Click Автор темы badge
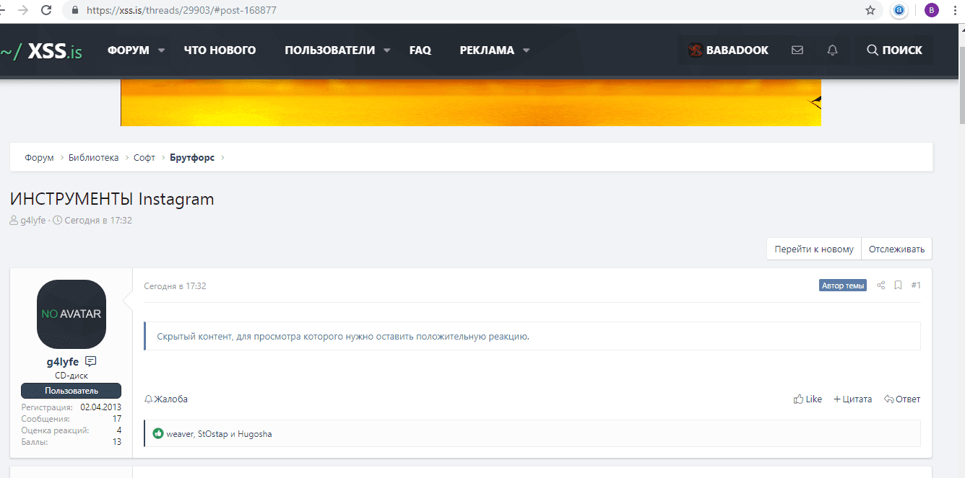965x478 pixels. (x=843, y=286)
